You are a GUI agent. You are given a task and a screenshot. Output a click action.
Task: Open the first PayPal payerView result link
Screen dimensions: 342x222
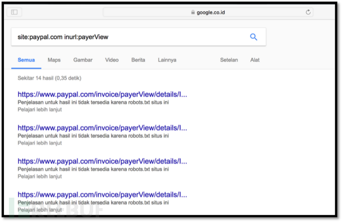tap(102, 94)
